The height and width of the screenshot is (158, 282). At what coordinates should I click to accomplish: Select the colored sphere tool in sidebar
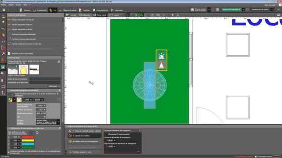click(x=3, y=35)
